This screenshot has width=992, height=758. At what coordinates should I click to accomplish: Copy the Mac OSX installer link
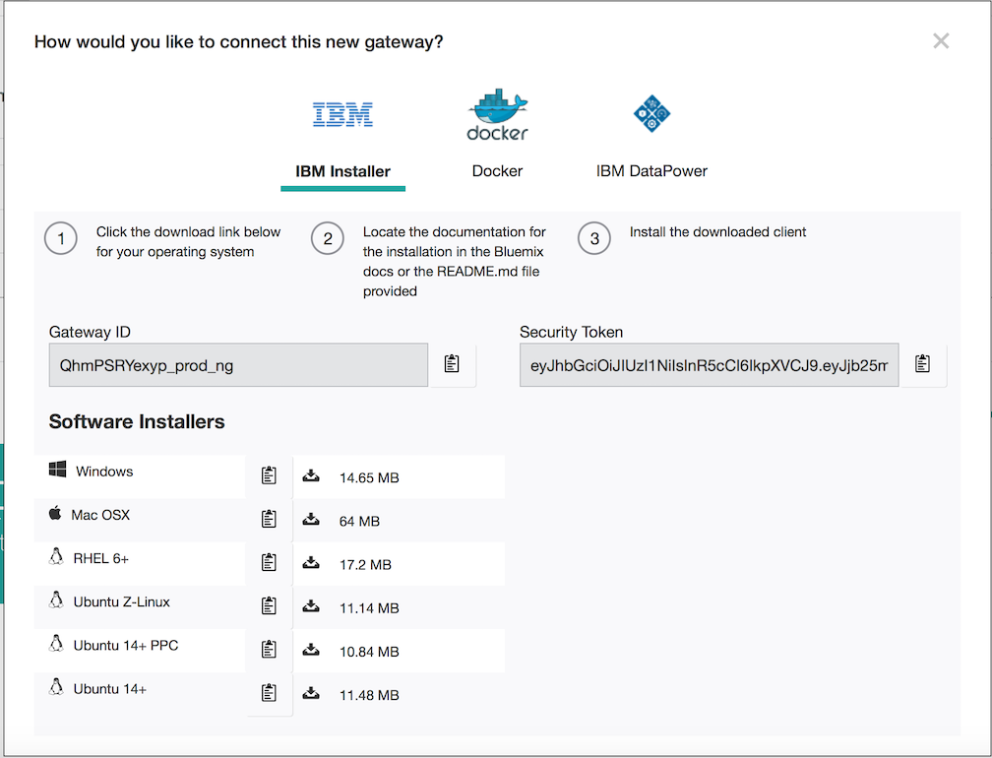click(269, 519)
